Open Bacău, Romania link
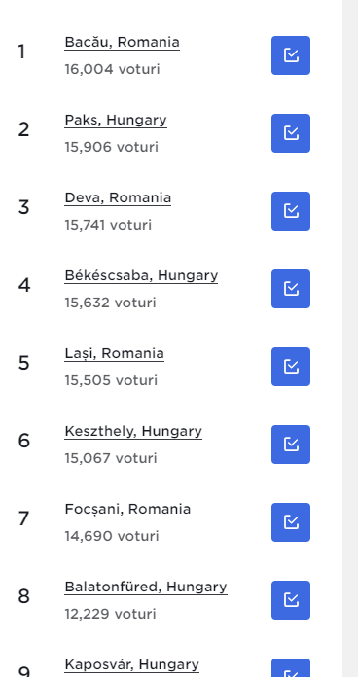The height and width of the screenshot is (677, 358). [123, 43]
